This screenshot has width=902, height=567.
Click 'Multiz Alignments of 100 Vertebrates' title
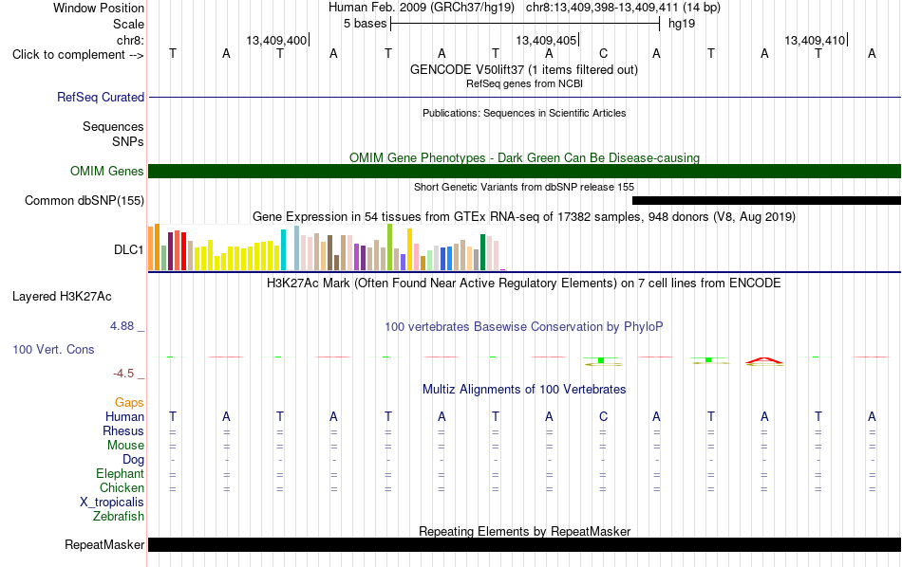524,389
